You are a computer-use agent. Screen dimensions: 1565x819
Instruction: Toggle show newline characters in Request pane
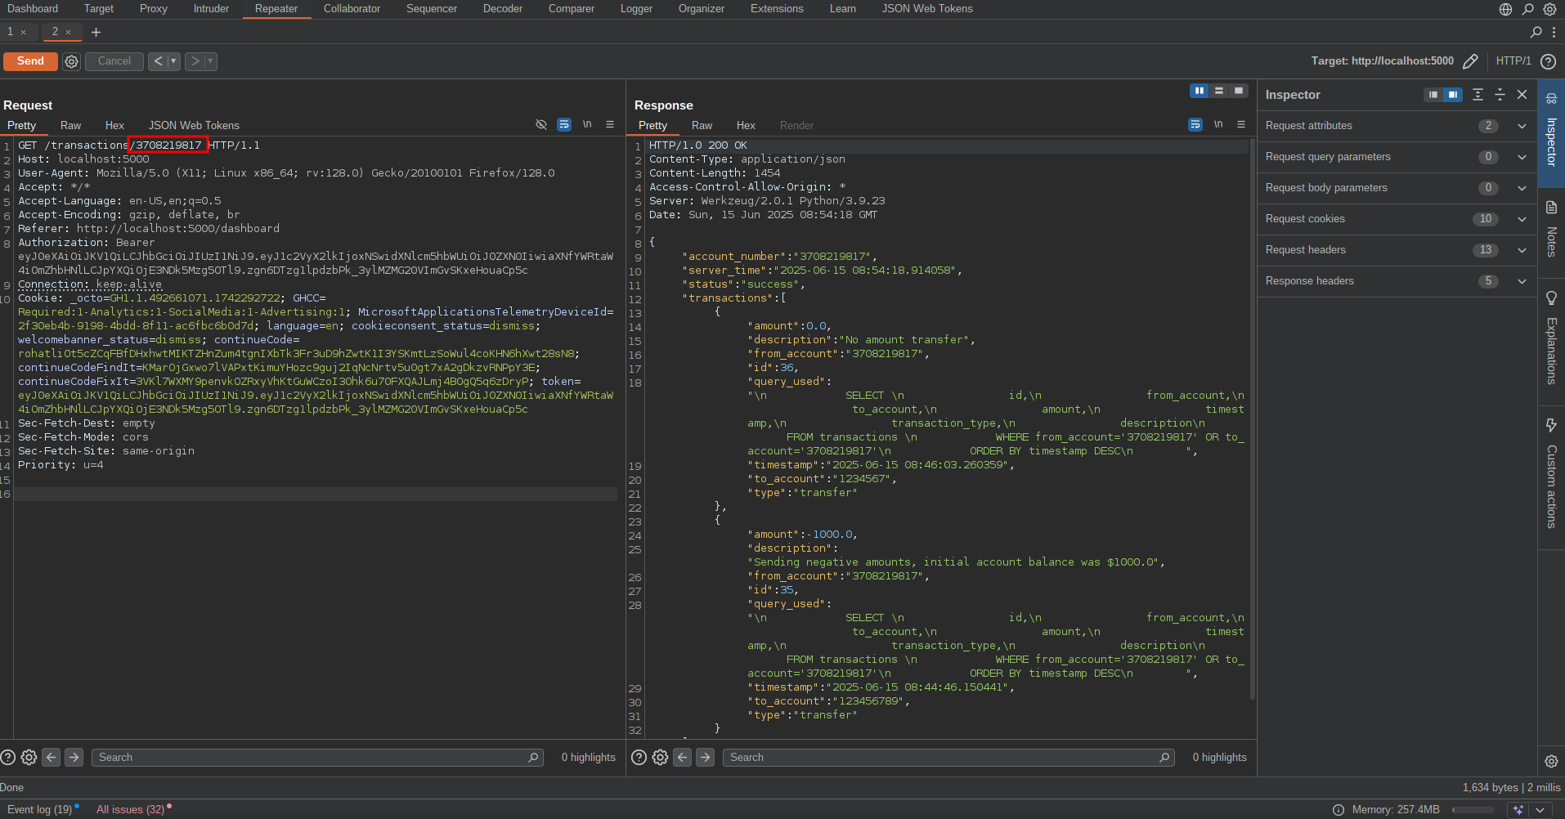click(587, 125)
